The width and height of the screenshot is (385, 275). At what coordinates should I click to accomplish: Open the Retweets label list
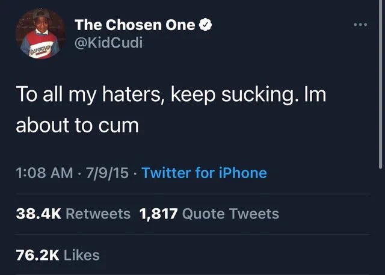coord(97,213)
